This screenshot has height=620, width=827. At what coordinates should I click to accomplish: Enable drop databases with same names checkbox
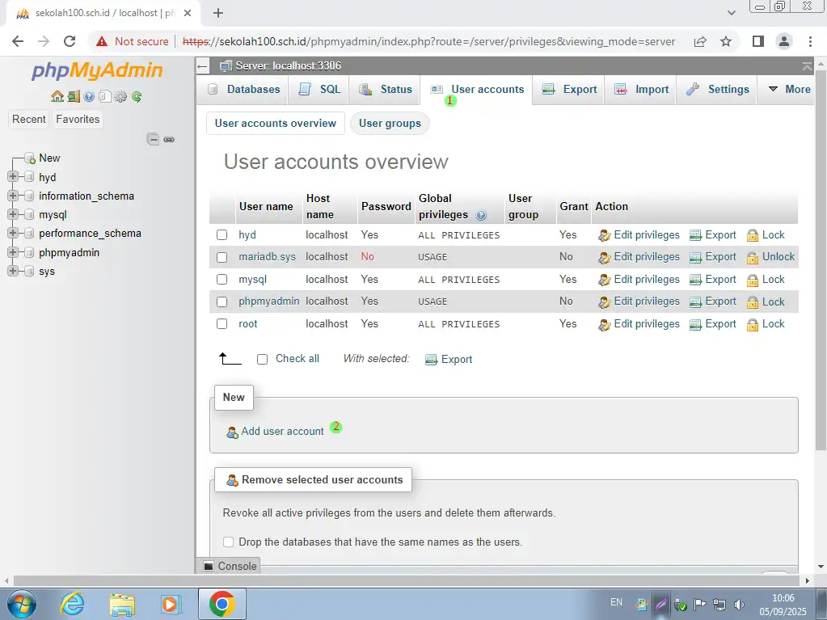click(x=228, y=542)
